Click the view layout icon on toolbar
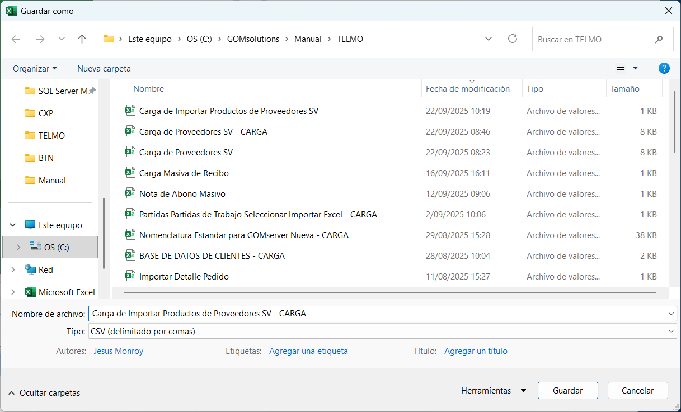This screenshot has height=412, width=681. pos(620,68)
